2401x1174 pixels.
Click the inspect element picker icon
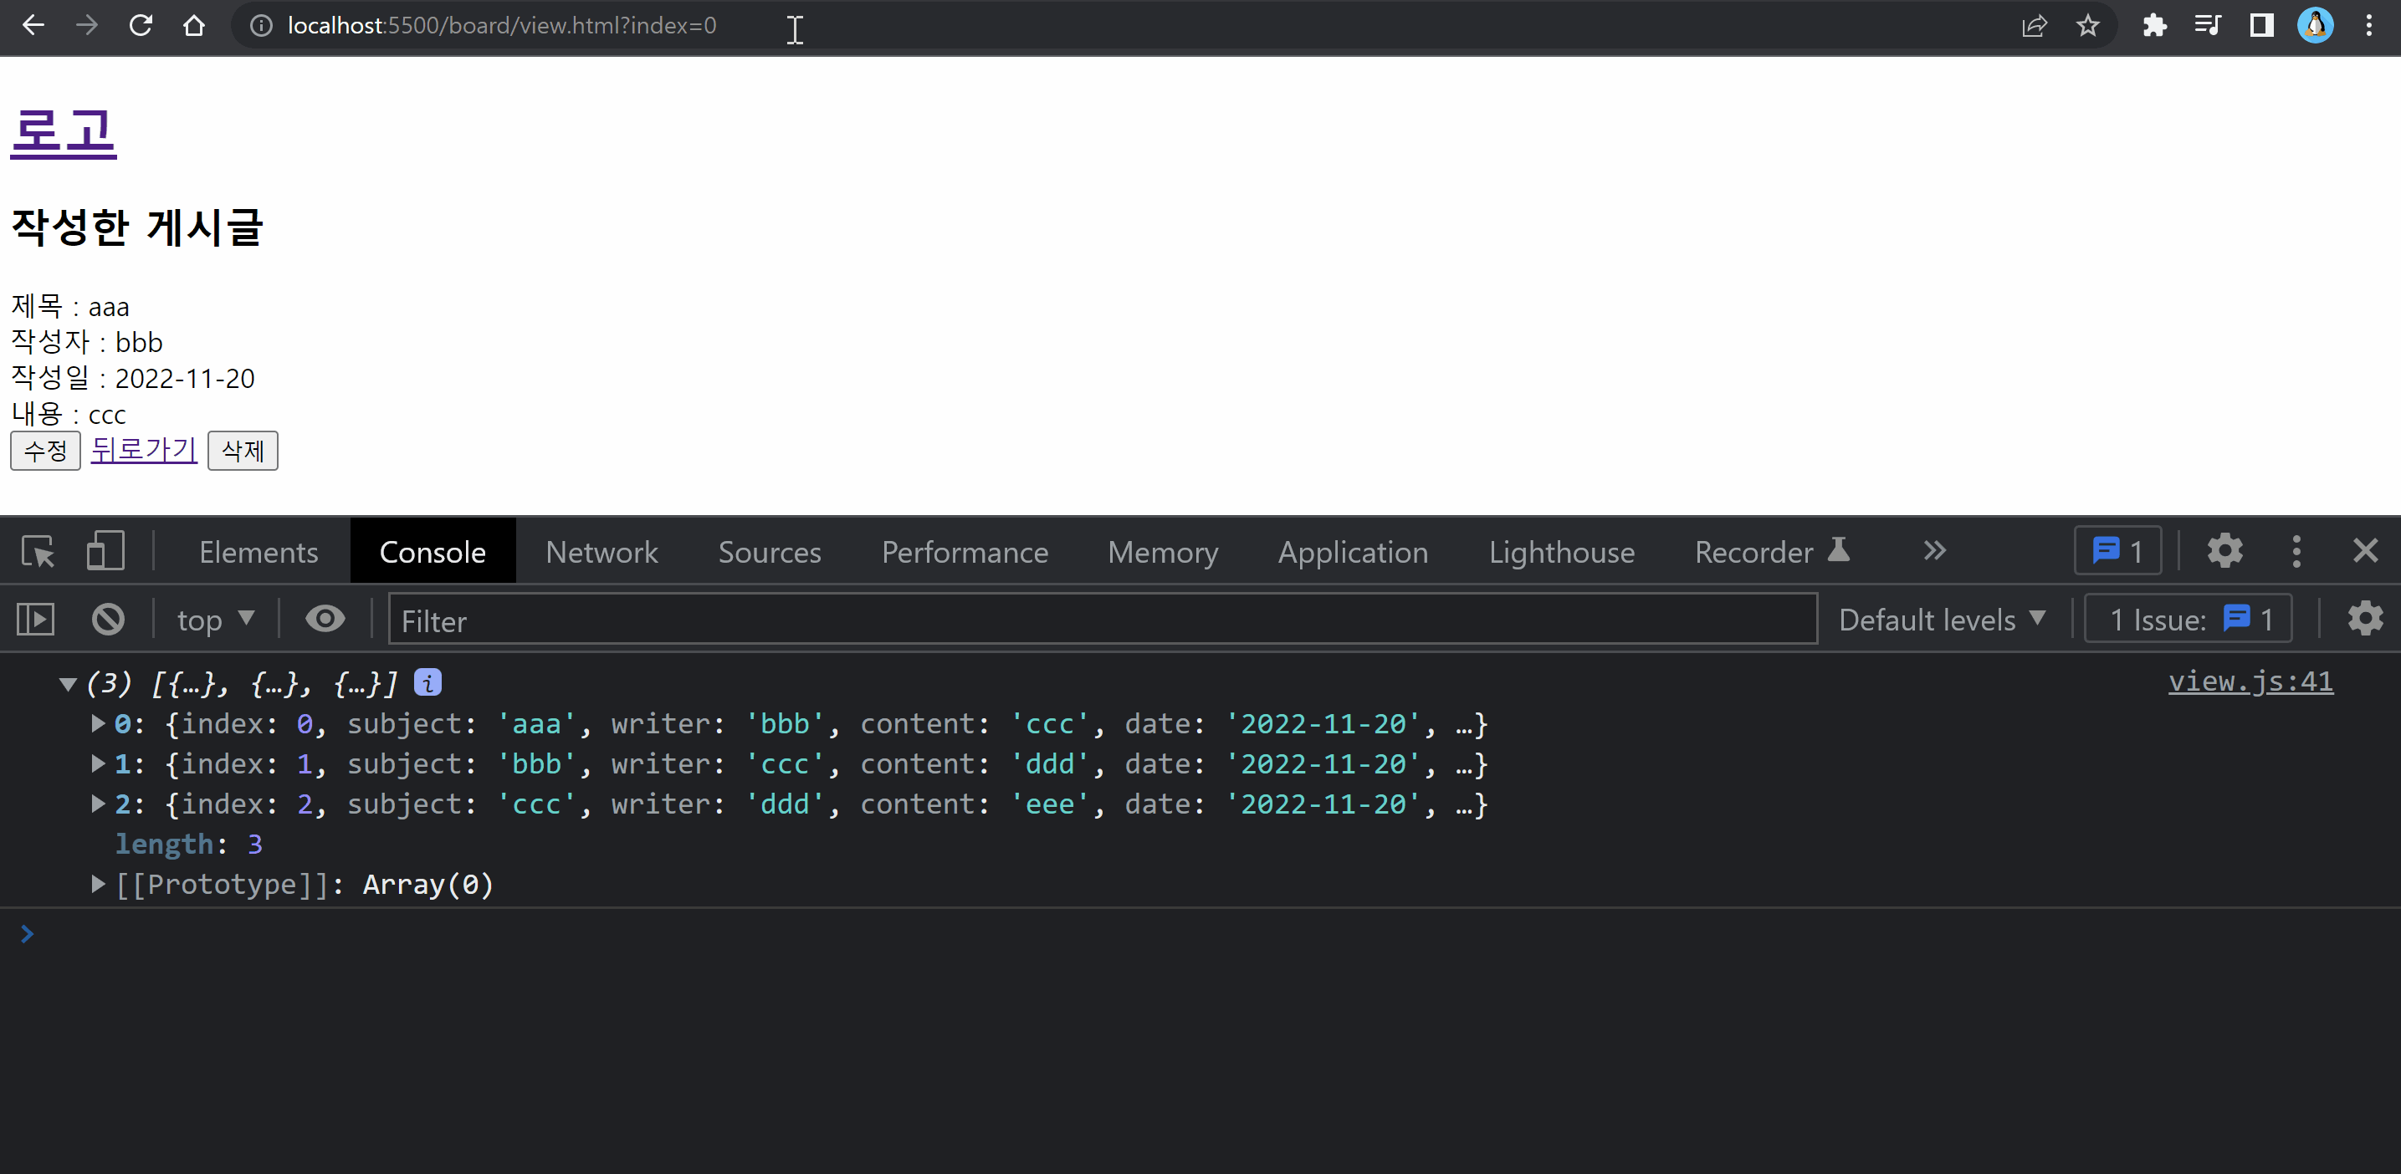(38, 552)
